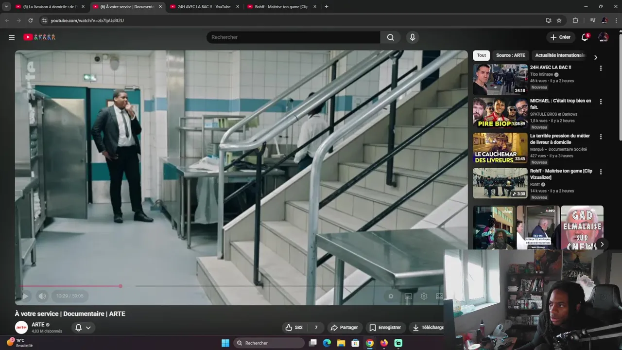Bookmark this page with star icon
This screenshot has width=622, height=350.
pos(559,20)
